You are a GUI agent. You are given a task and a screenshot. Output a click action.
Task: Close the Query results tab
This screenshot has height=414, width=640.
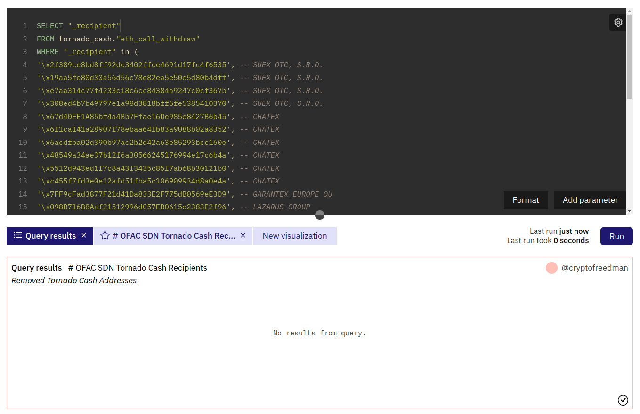coord(84,235)
